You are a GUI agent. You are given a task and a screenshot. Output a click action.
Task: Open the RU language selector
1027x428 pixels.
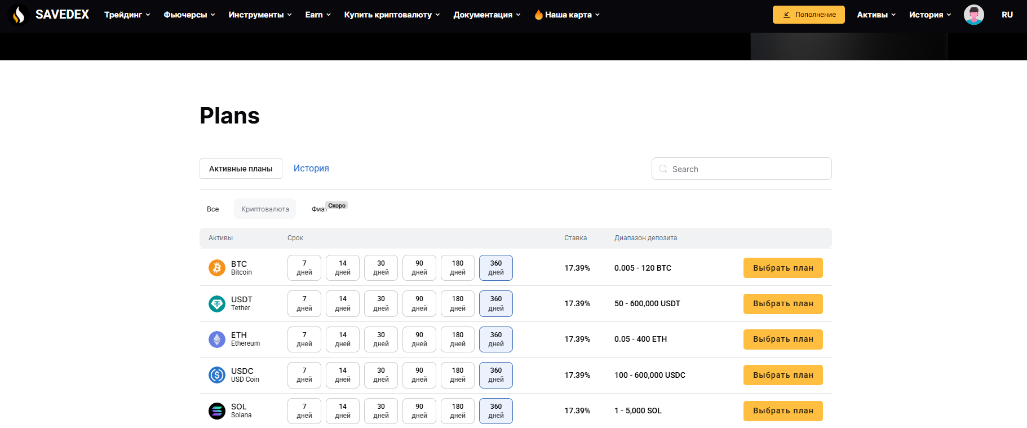1007,15
